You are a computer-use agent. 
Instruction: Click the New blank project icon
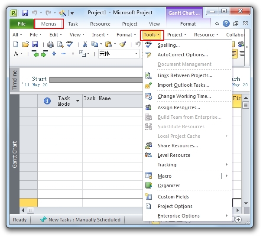[16, 44]
